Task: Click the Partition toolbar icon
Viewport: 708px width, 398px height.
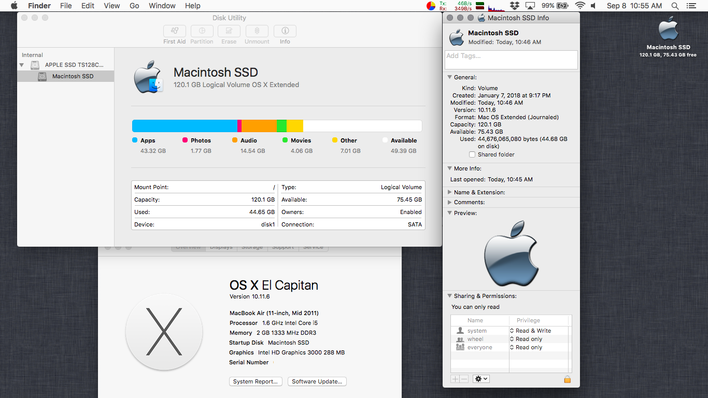Action: tap(202, 31)
